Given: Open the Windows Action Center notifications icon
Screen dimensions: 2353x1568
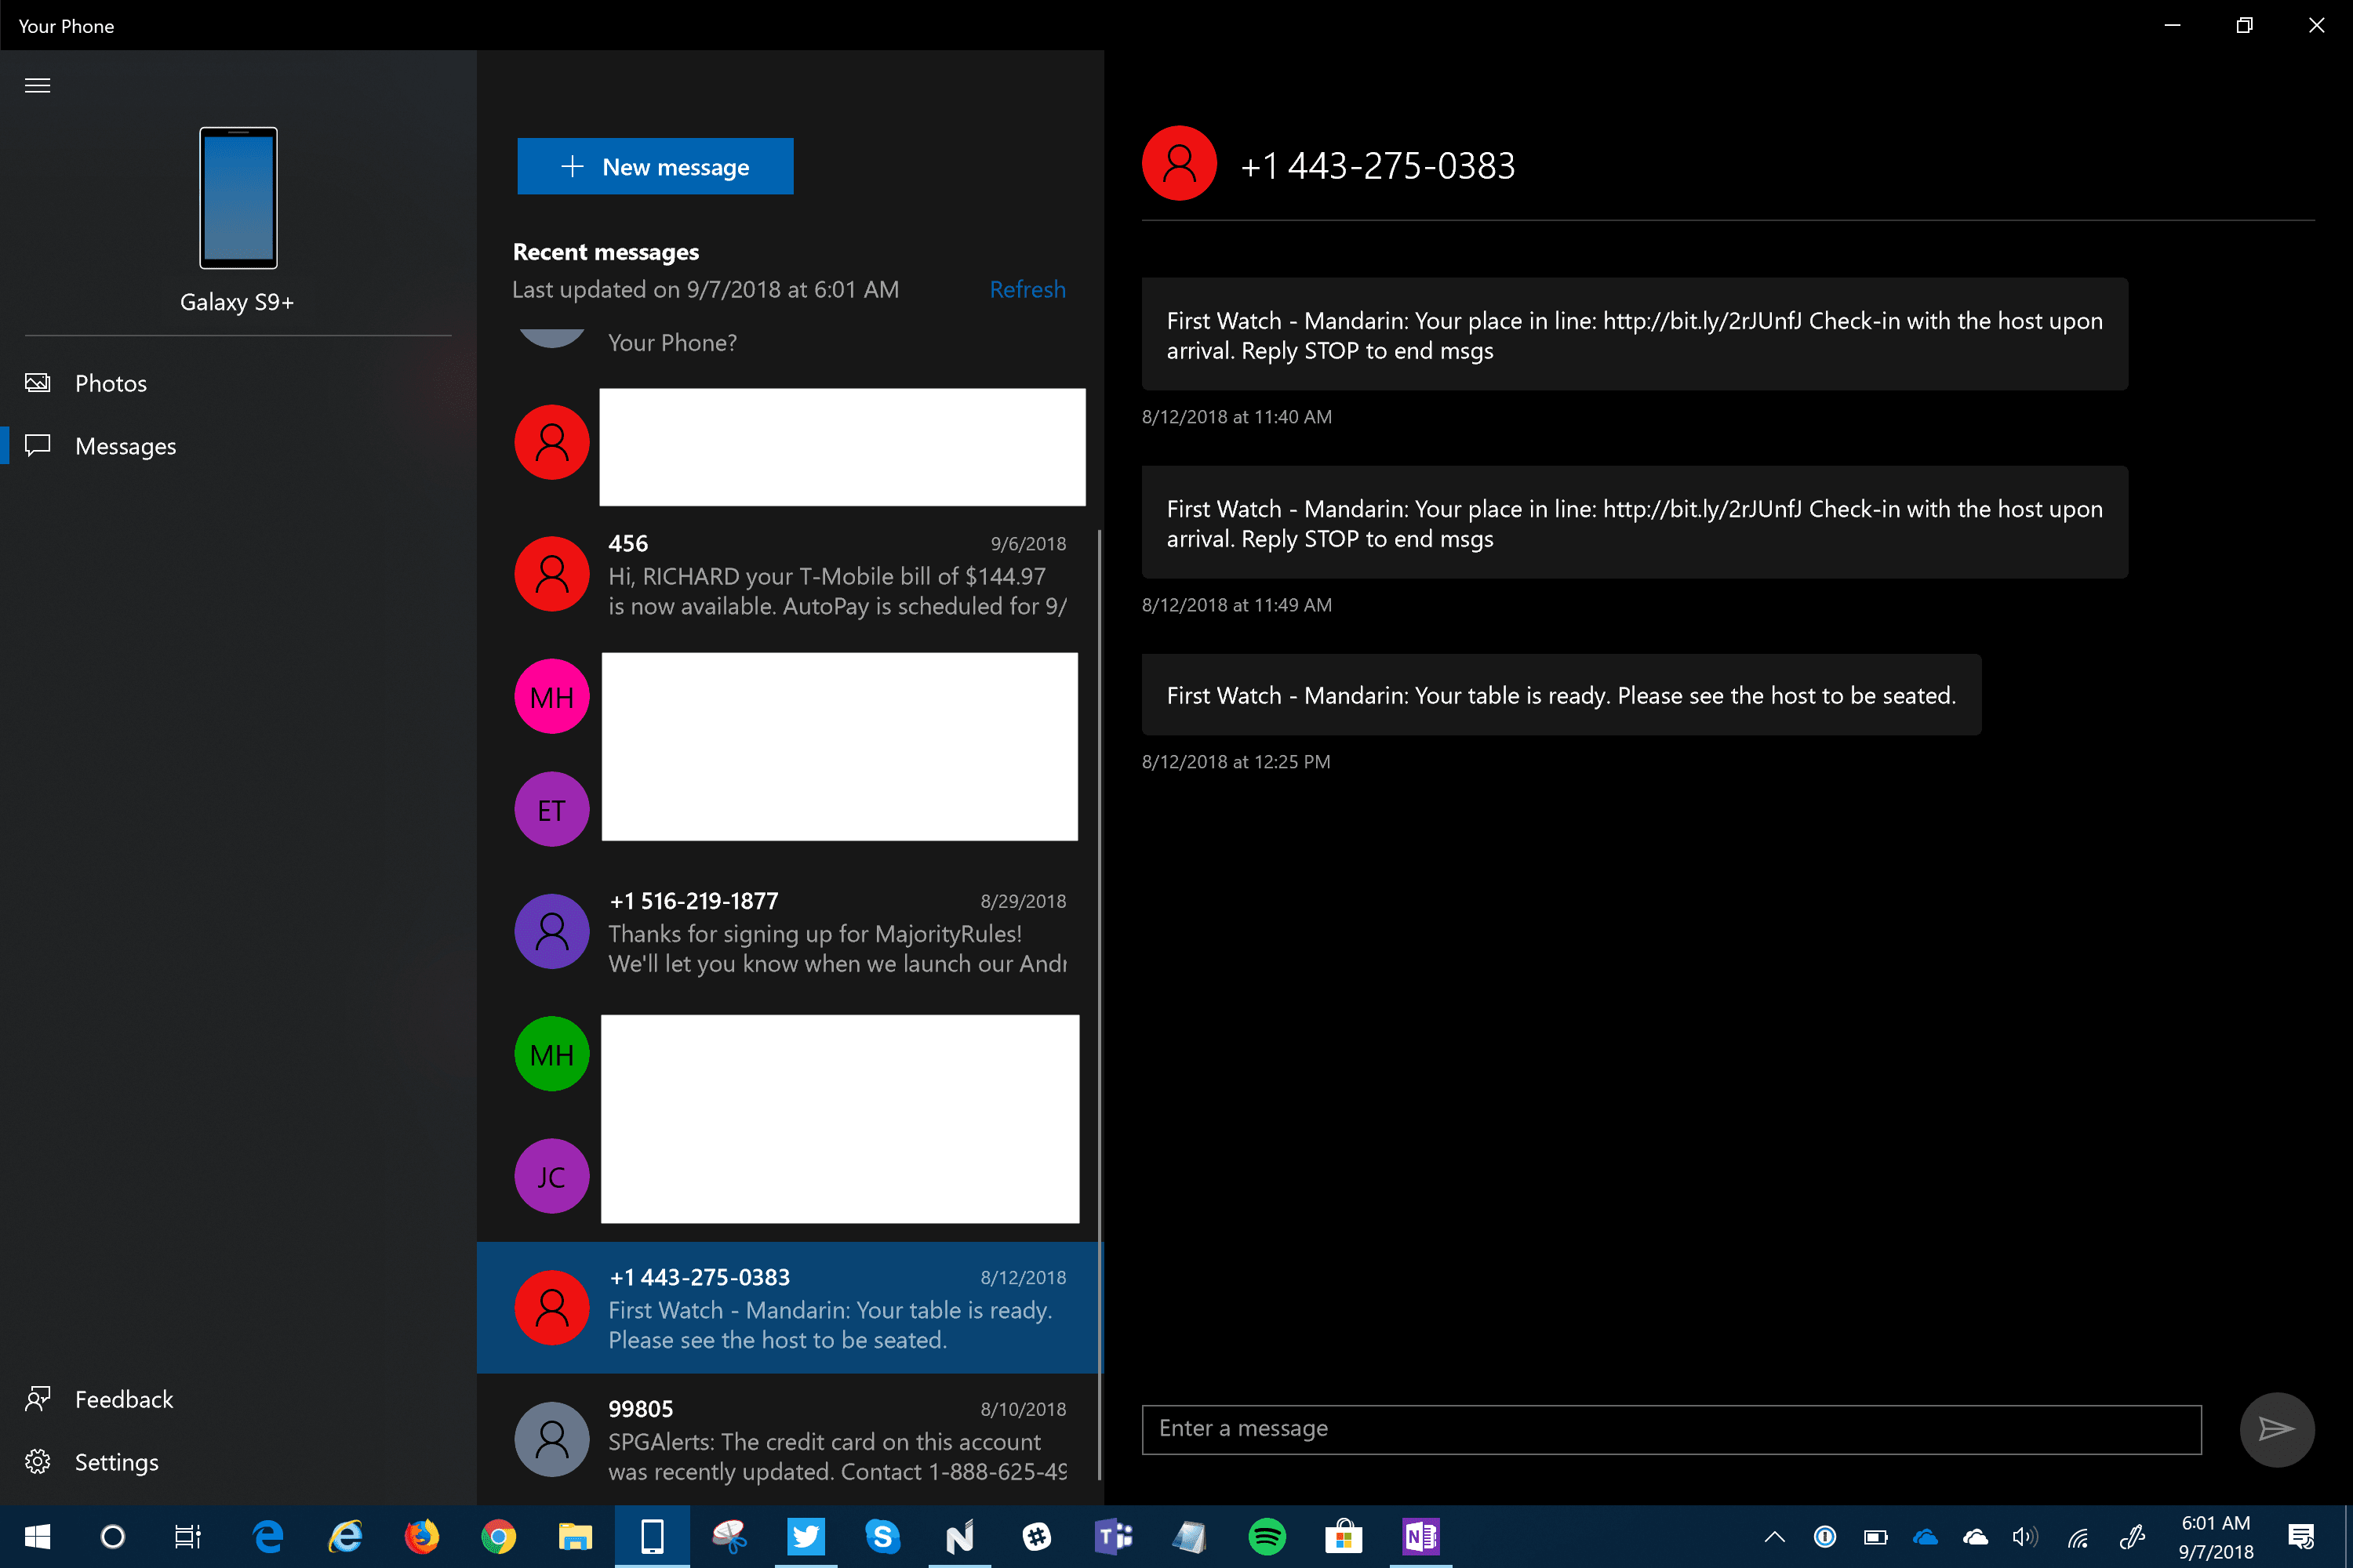Looking at the screenshot, I should point(2301,1537).
